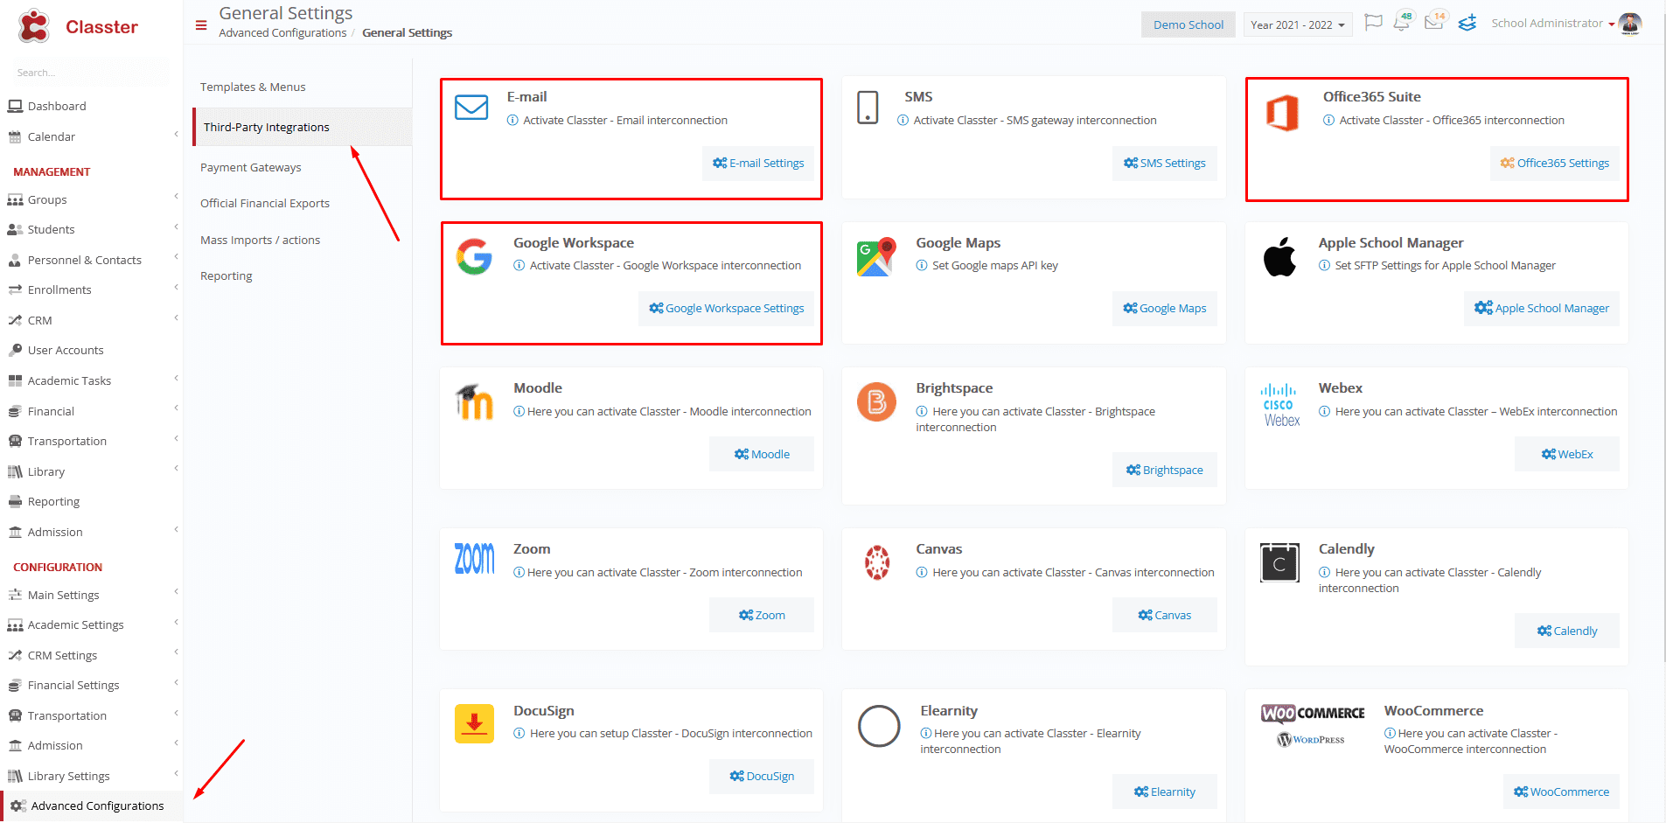This screenshot has width=1666, height=823.
Task: Click the Demo School button
Action: (1188, 24)
